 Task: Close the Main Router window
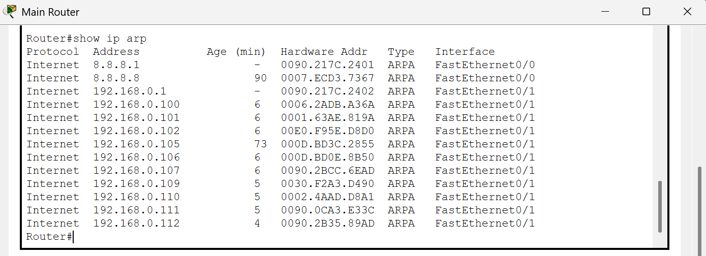click(687, 11)
